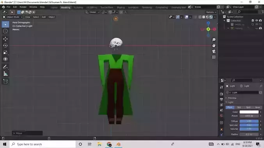Viewport: 264px width, 148px height.
Task: Open the Output properties tab icon
Action: (x=221, y=99)
